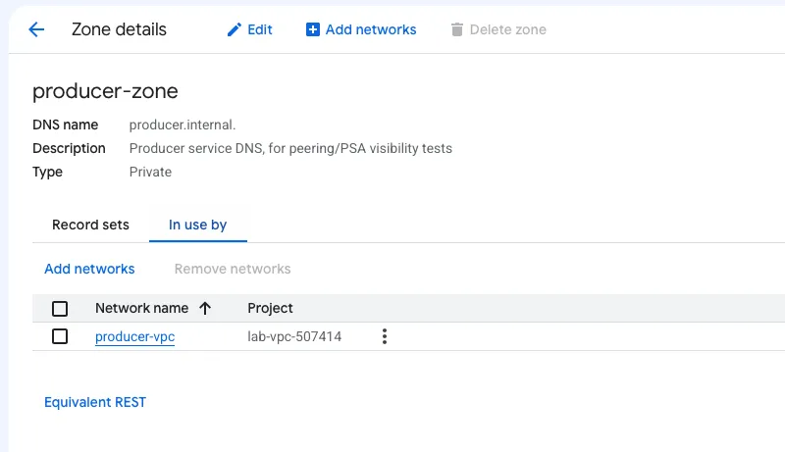The width and height of the screenshot is (785, 452).
Task: Open the producer-vpc network link
Action: click(134, 336)
